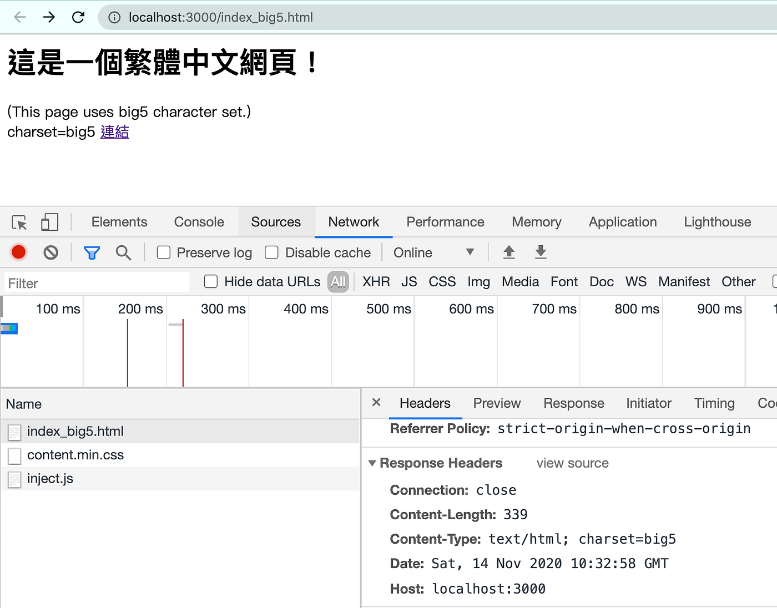Select the Headers detail tab
The image size is (777, 608).
425,403
